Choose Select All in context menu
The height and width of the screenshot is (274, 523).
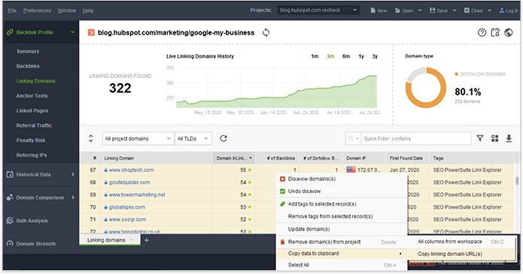point(341,265)
